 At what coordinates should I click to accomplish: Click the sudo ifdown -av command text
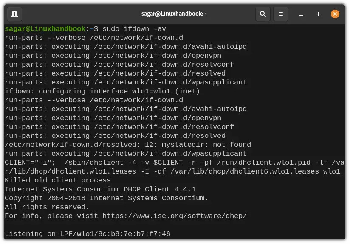(134, 29)
